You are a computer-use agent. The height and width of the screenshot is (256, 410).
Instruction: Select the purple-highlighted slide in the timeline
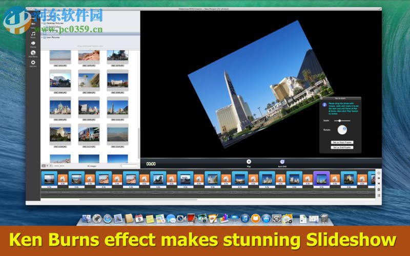click(x=321, y=180)
